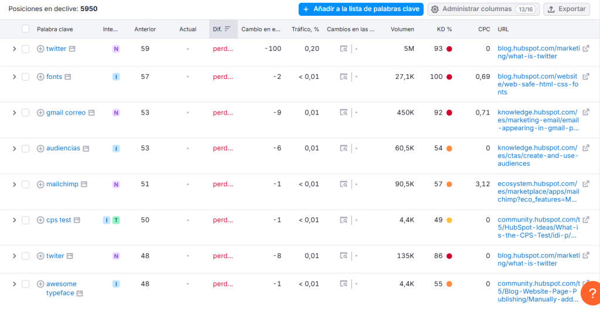Check the select-all checkbox in table header

[x=25, y=29]
